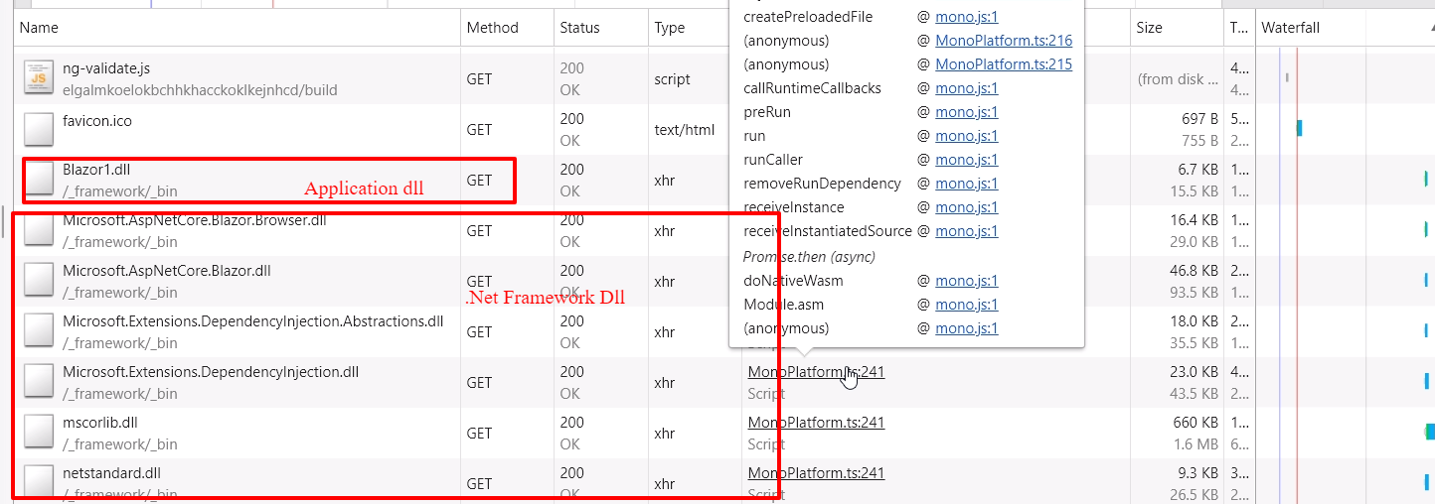Select the Microsoft.Extensions.DependencyInjection.dll request name
The width and height of the screenshot is (1435, 504).
211,372
